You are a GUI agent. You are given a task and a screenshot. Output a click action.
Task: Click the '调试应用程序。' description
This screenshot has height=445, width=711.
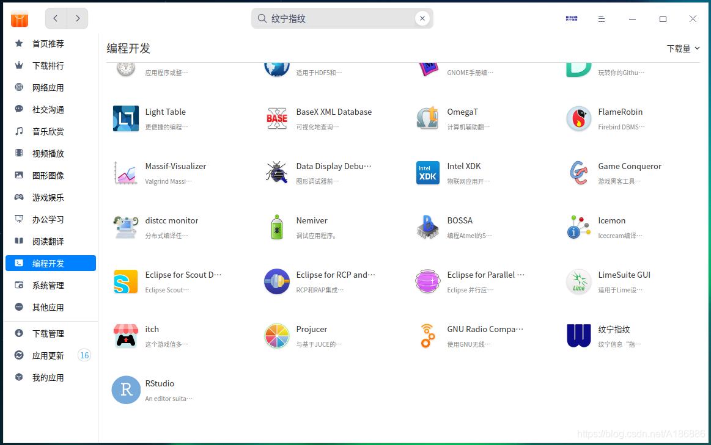pos(317,236)
